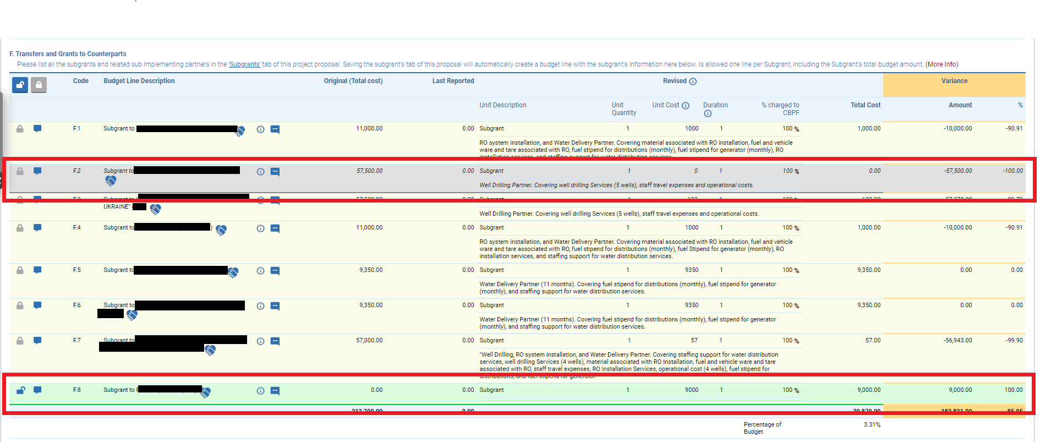Click original cost 57,000.00 on row F.7
Image resolution: width=1040 pixels, height=442 pixels.
369,341
